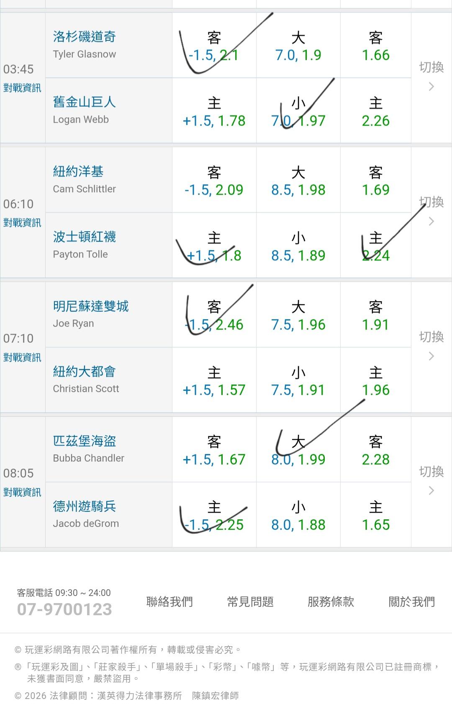This screenshot has width=452, height=704.
Task: Expand the 切換 arrow for Dodgers–Giants game
Action: [x=431, y=77]
